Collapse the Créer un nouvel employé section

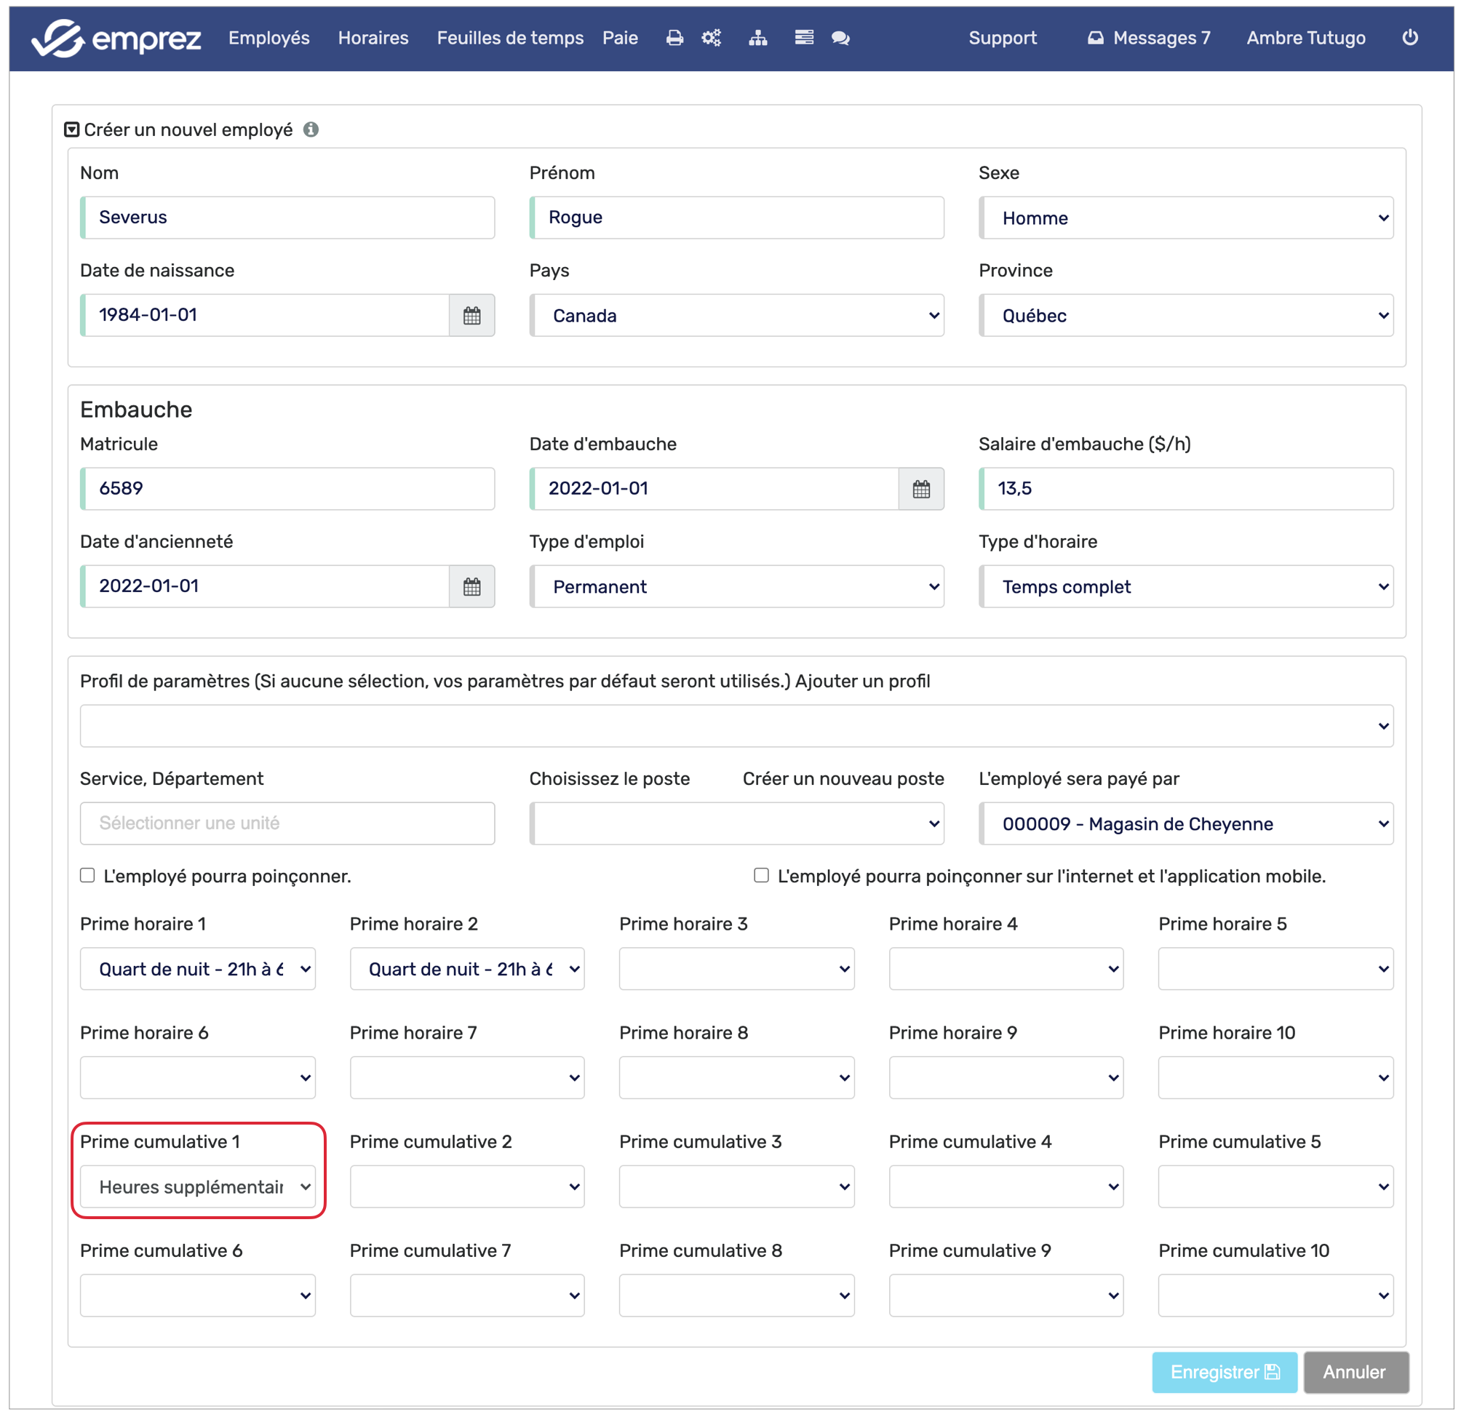pyautogui.click(x=71, y=129)
